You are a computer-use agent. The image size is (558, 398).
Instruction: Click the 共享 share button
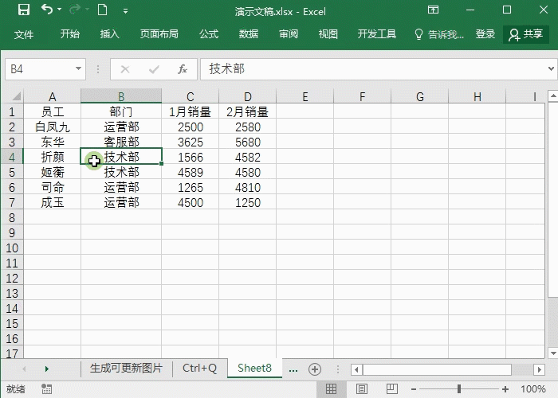coord(526,34)
